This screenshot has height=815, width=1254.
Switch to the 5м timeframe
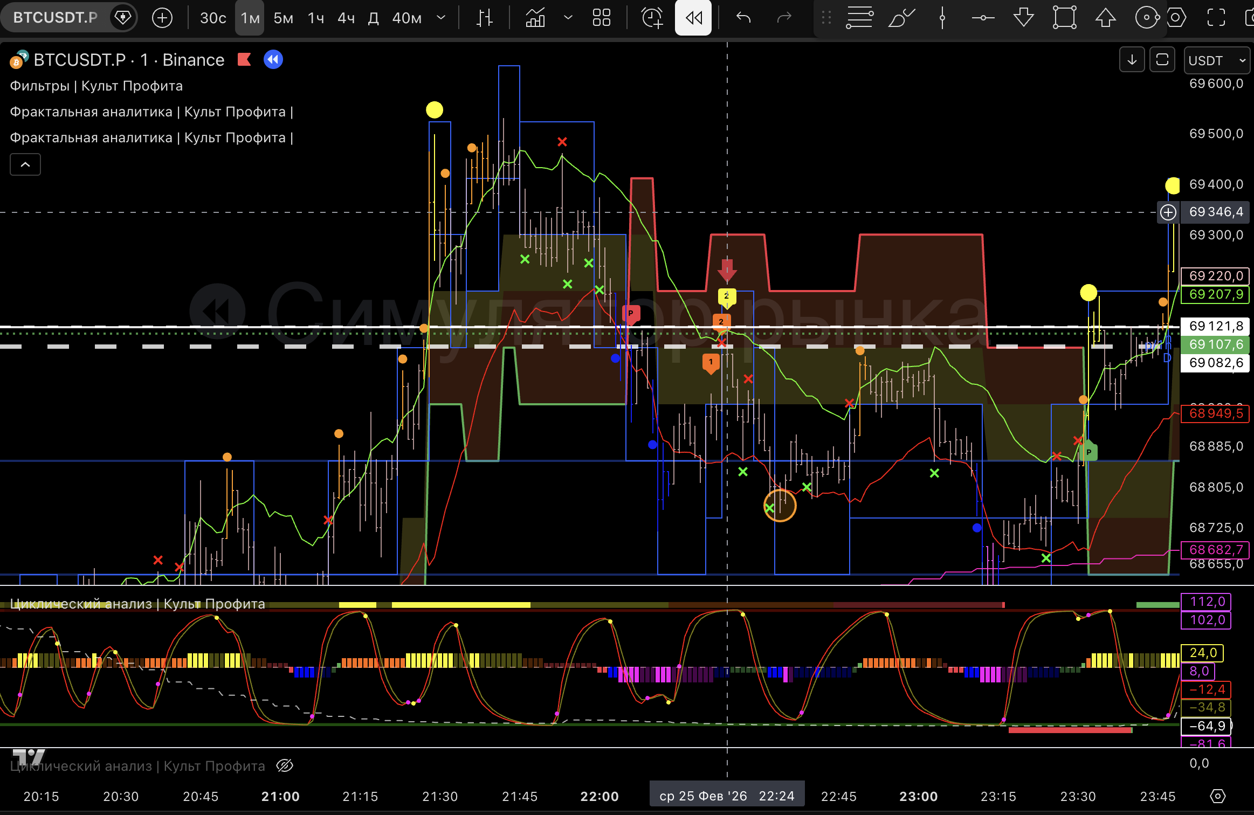283,18
